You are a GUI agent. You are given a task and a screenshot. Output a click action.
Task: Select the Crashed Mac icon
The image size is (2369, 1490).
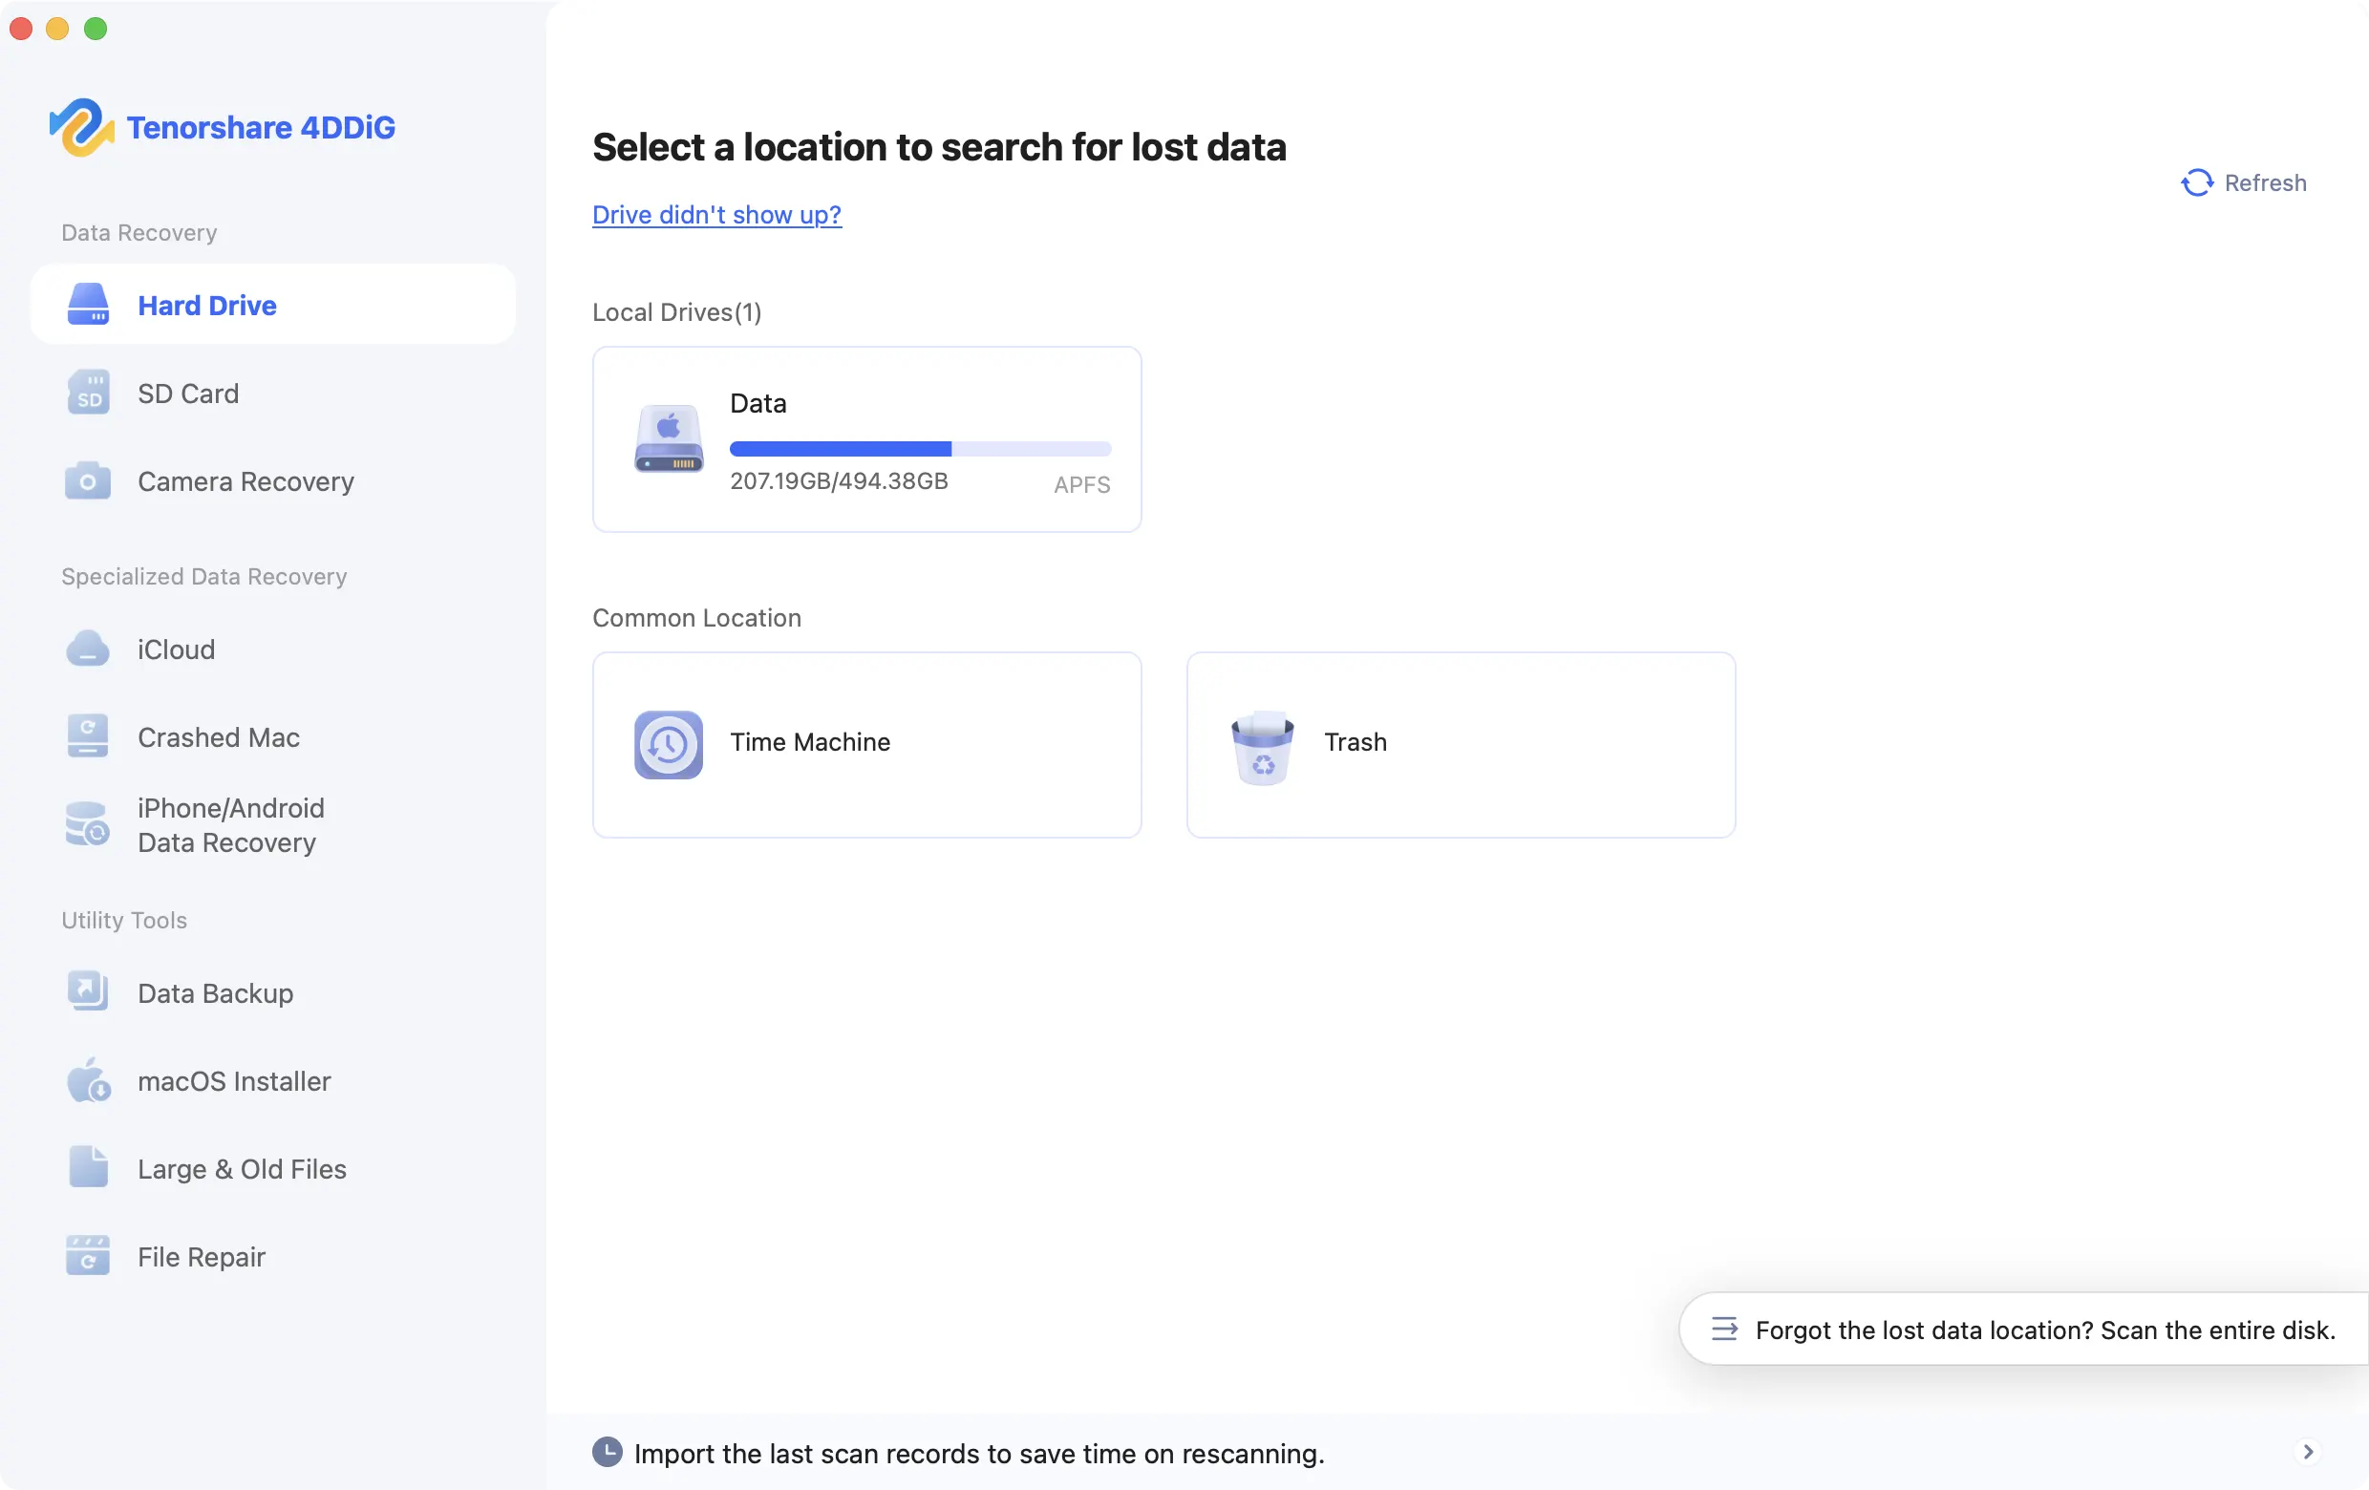point(88,736)
